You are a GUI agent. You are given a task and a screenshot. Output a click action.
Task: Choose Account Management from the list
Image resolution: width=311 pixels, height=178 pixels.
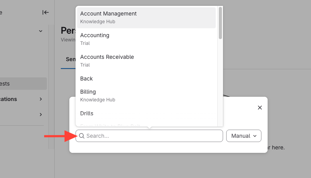pos(146,17)
